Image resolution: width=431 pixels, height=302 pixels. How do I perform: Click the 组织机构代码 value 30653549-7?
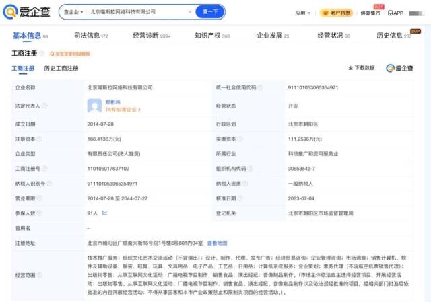[x=302, y=169]
